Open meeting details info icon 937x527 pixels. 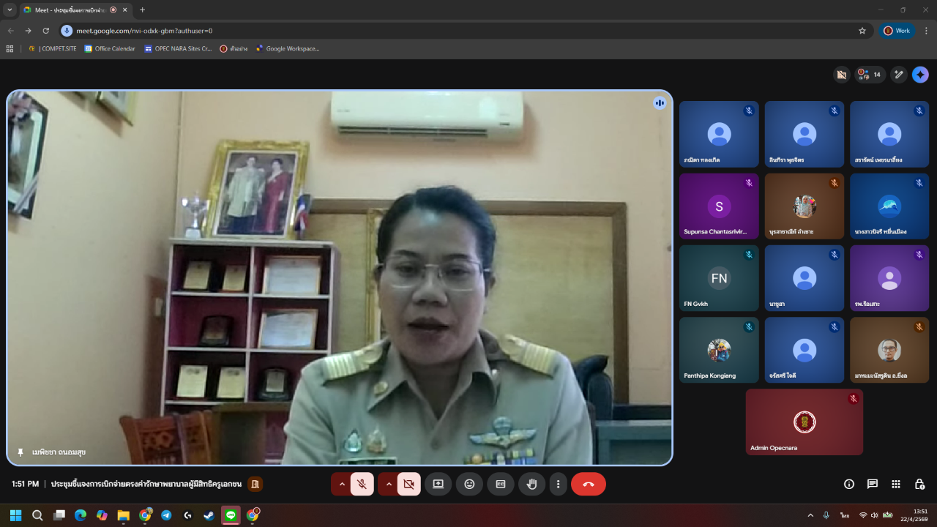tap(849, 484)
